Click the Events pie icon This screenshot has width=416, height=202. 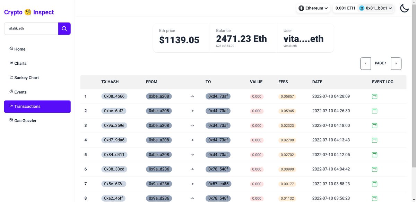(x=11, y=92)
